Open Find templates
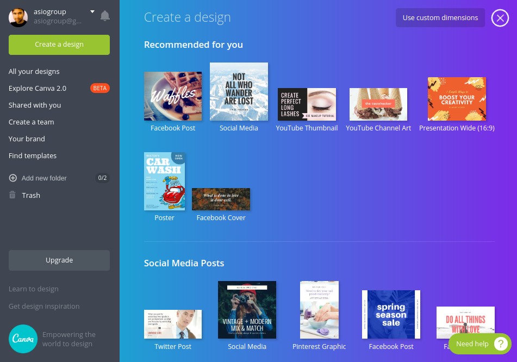 [x=32, y=155]
